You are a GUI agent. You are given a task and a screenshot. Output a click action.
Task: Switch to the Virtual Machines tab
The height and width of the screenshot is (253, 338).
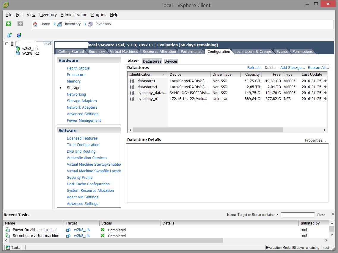[x=124, y=51]
